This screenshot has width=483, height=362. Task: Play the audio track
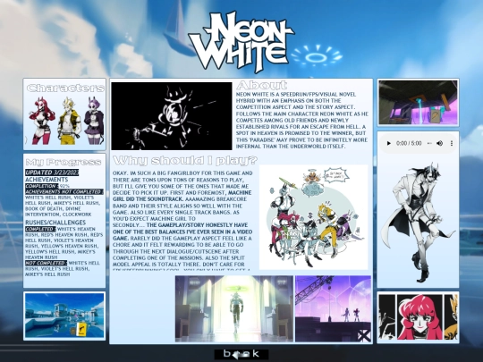(x=389, y=143)
